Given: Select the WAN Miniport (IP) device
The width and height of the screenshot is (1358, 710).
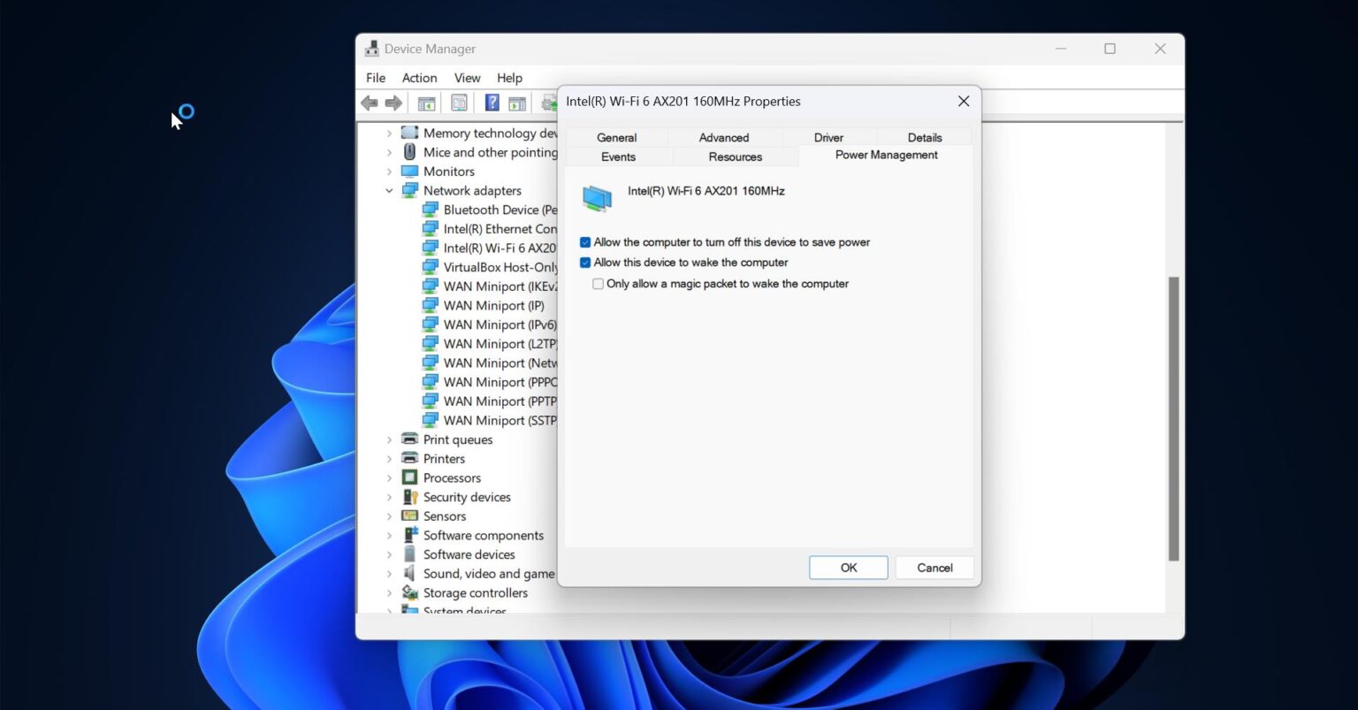Looking at the screenshot, I should pyautogui.click(x=492, y=305).
